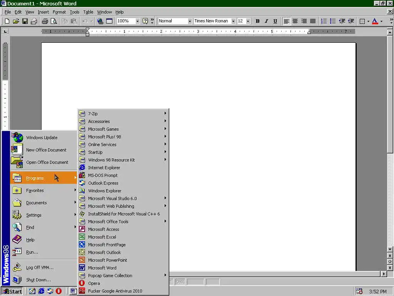Image resolution: width=394 pixels, height=296 pixels.
Task: Open the Insert menu
Action: [43, 12]
